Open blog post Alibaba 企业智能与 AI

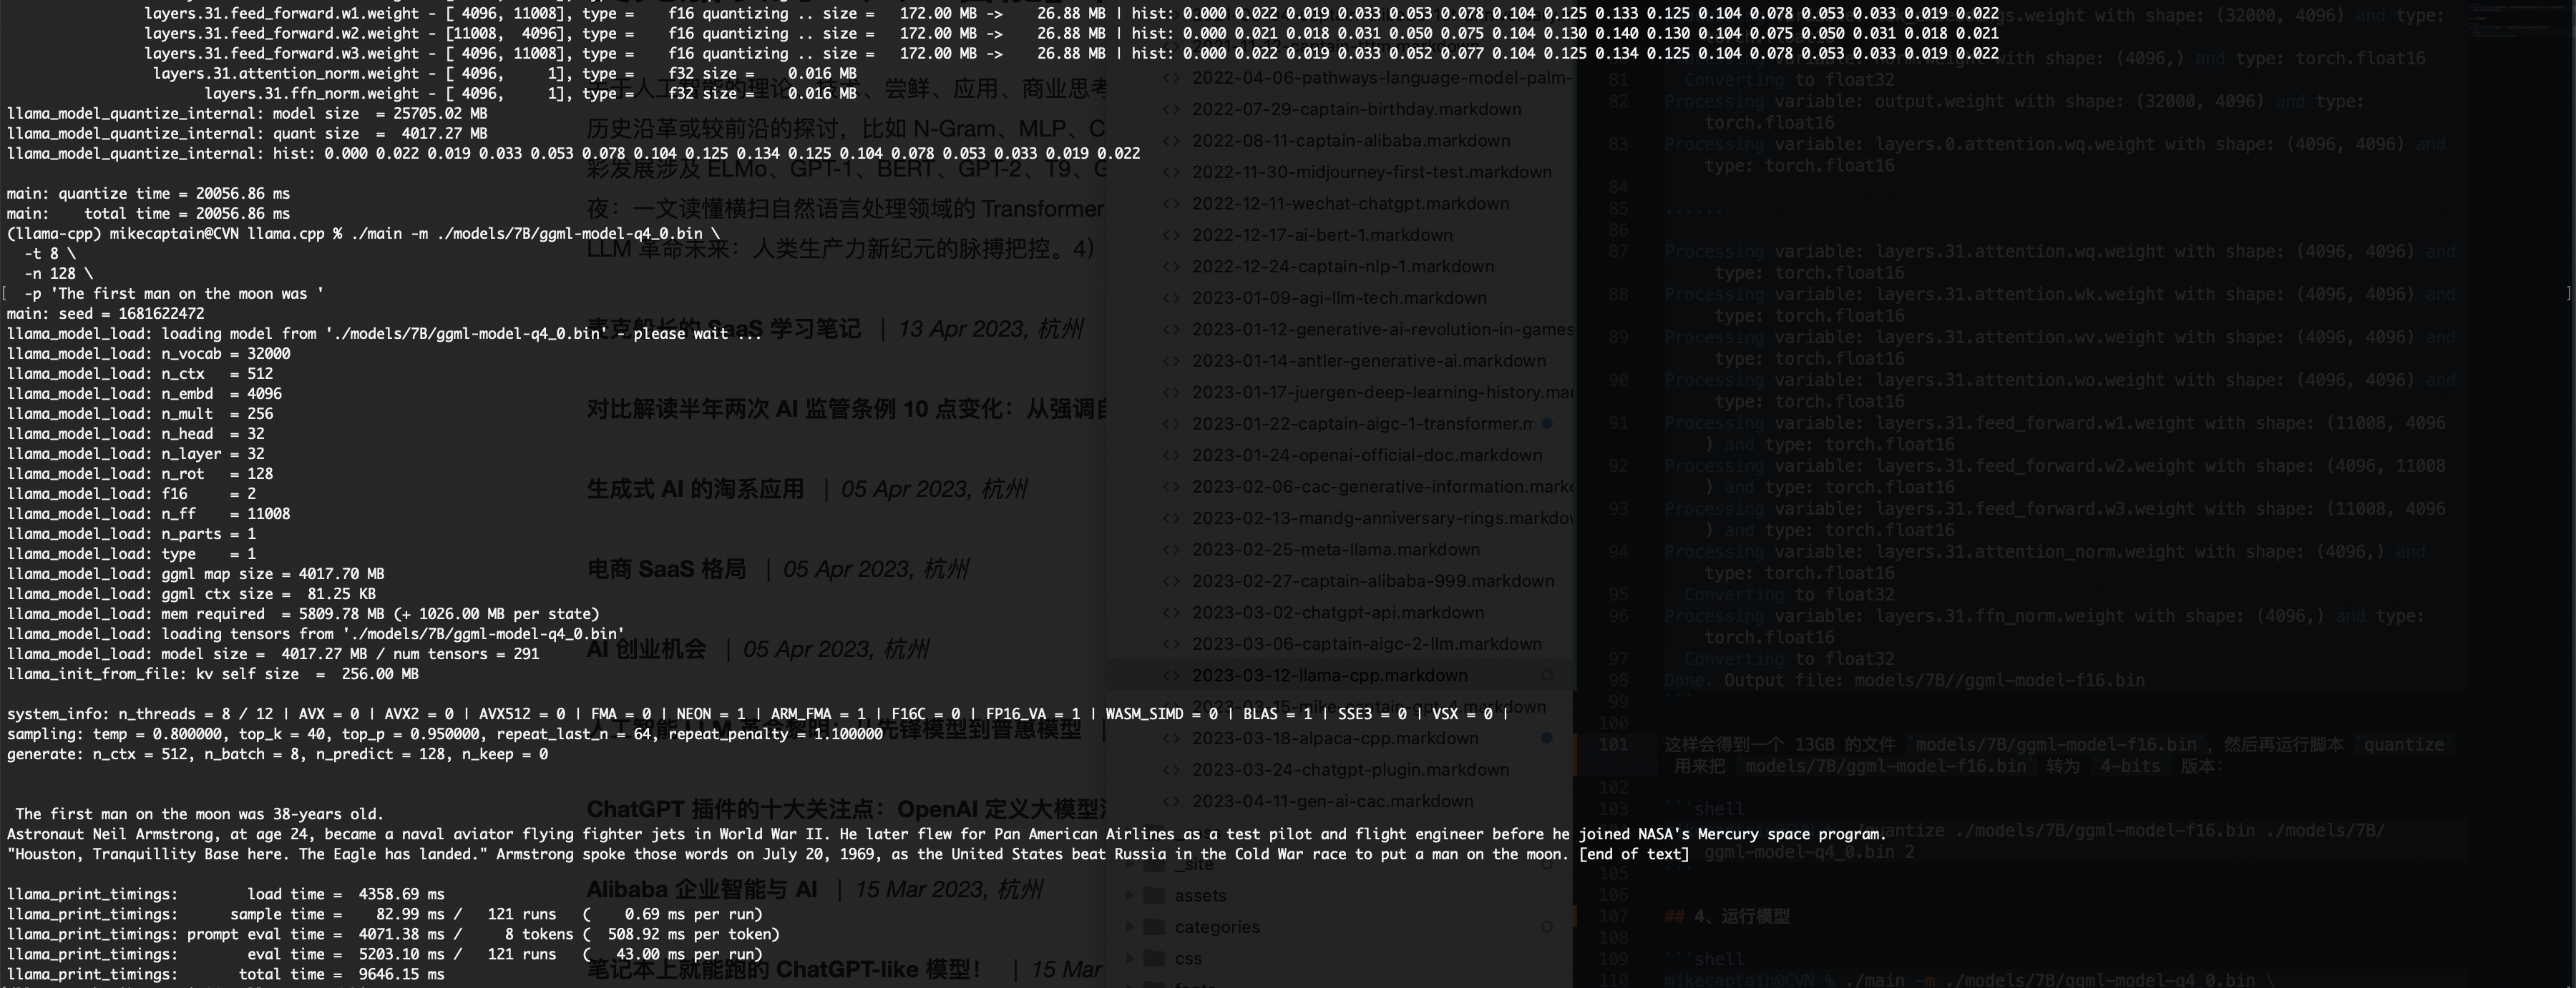[x=701, y=889]
